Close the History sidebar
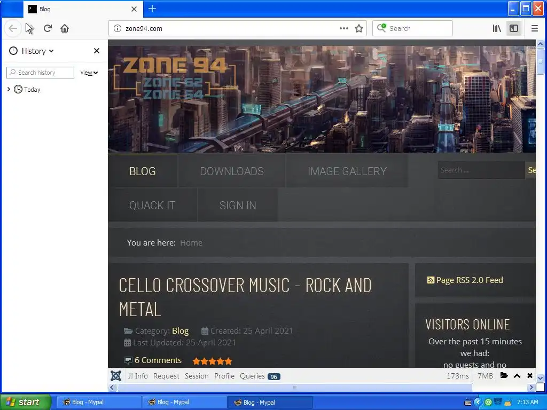547x410 pixels. tap(97, 51)
